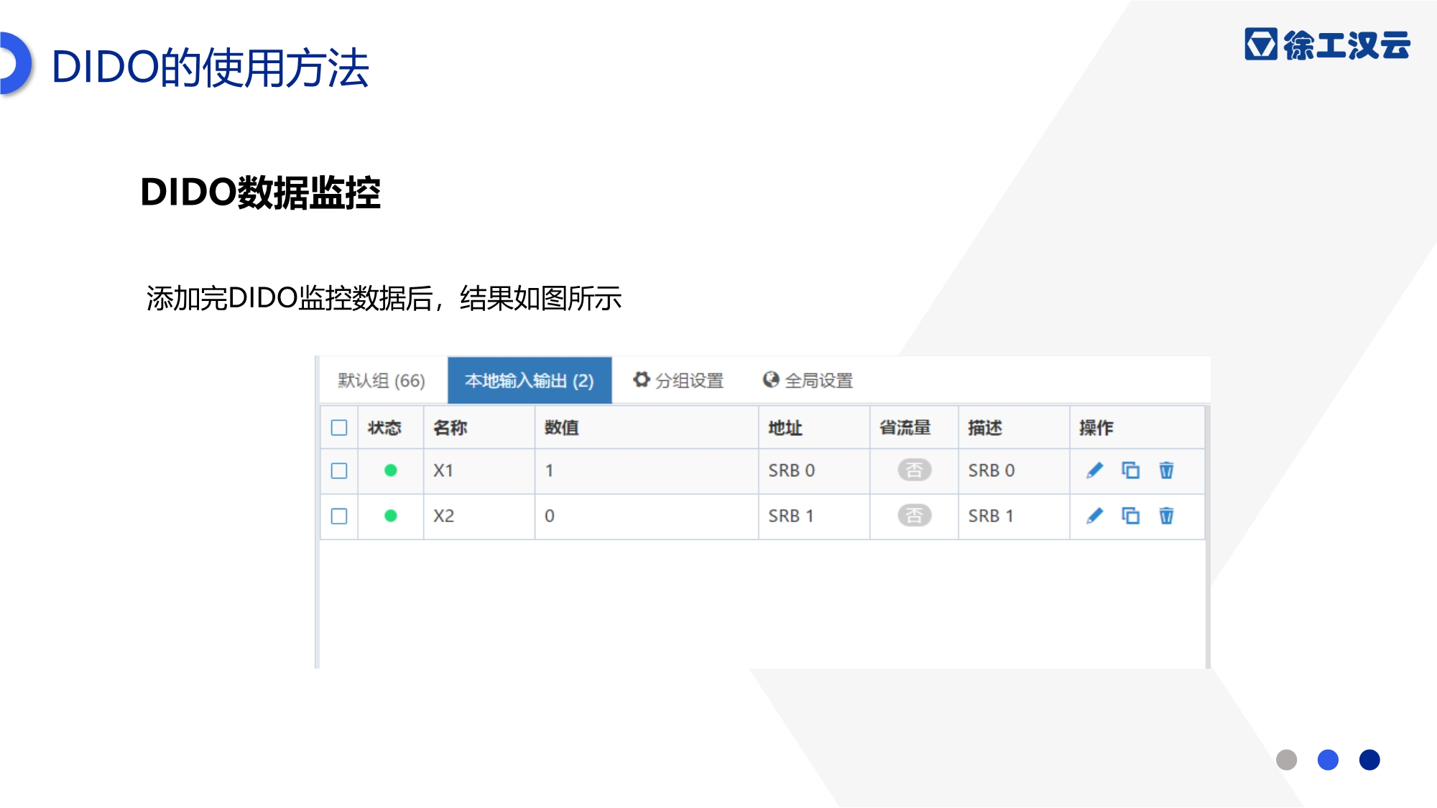Click the SRB 1 description cell

click(1014, 516)
